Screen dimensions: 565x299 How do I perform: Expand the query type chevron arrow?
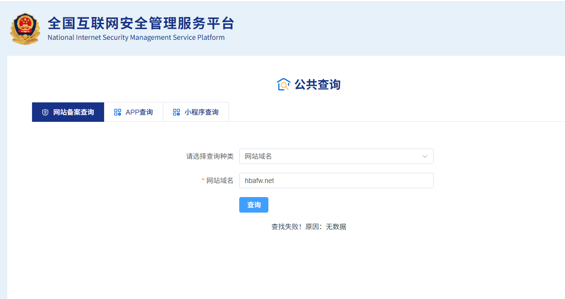tap(424, 156)
